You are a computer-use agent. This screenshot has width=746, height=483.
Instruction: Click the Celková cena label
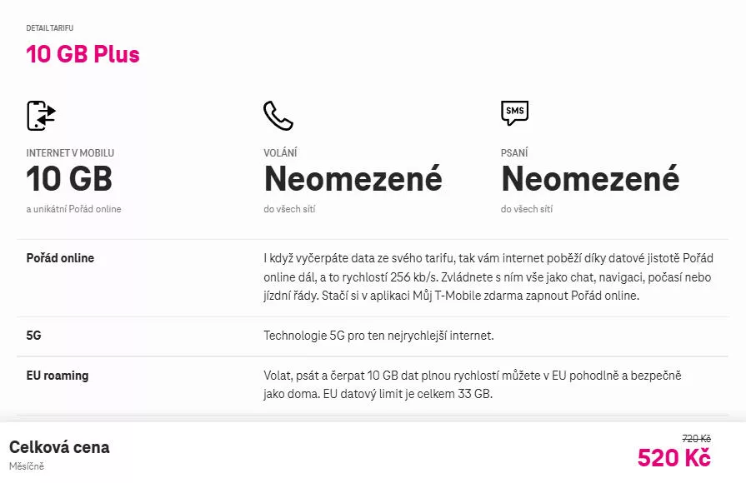click(59, 447)
